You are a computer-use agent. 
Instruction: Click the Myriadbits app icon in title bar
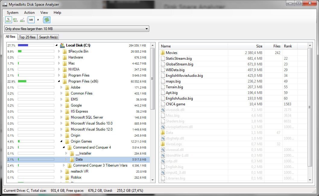pos(5,4)
